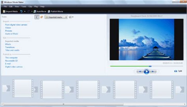187x107 pixels.
Task: Click the Previous Frame button
Action: click(x=139, y=71)
